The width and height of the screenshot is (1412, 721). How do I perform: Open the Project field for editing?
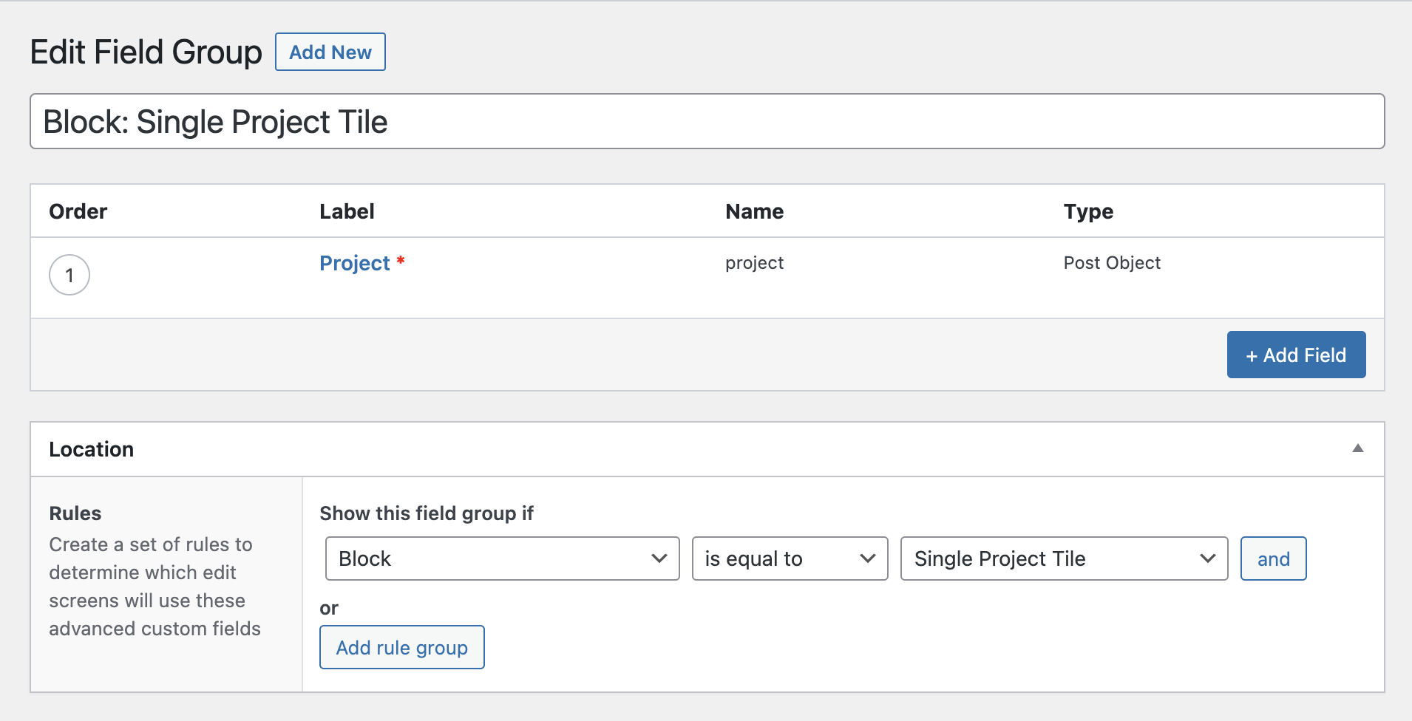pyautogui.click(x=355, y=262)
